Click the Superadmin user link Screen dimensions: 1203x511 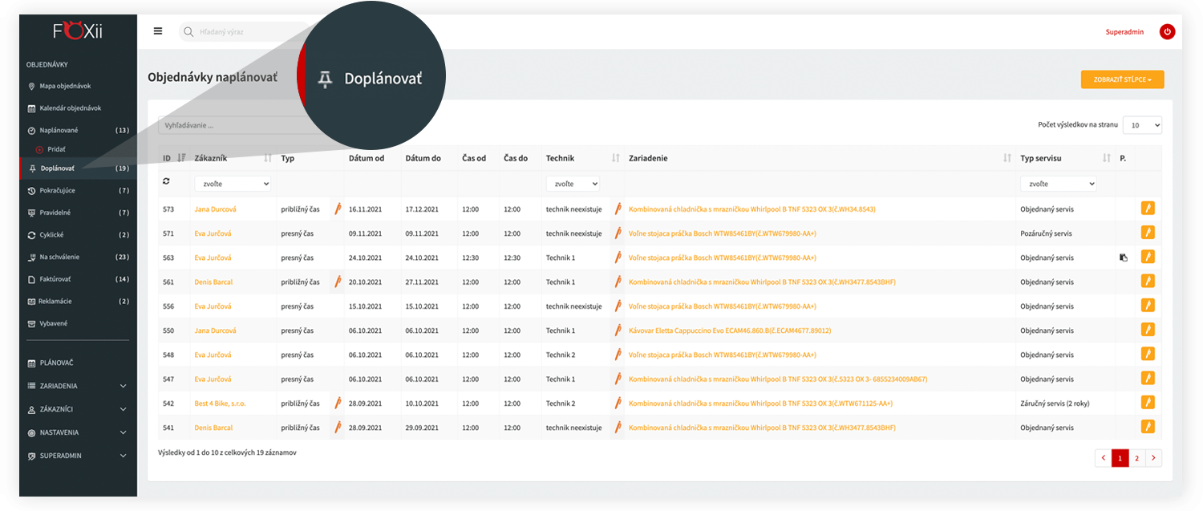tap(1124, 32)
